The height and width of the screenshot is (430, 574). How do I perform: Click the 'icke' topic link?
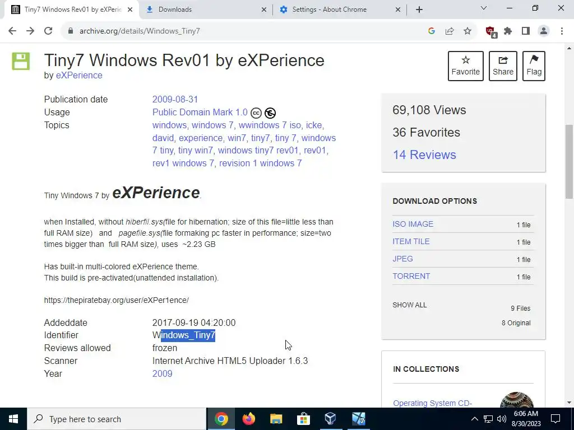[x=314, y=125]
